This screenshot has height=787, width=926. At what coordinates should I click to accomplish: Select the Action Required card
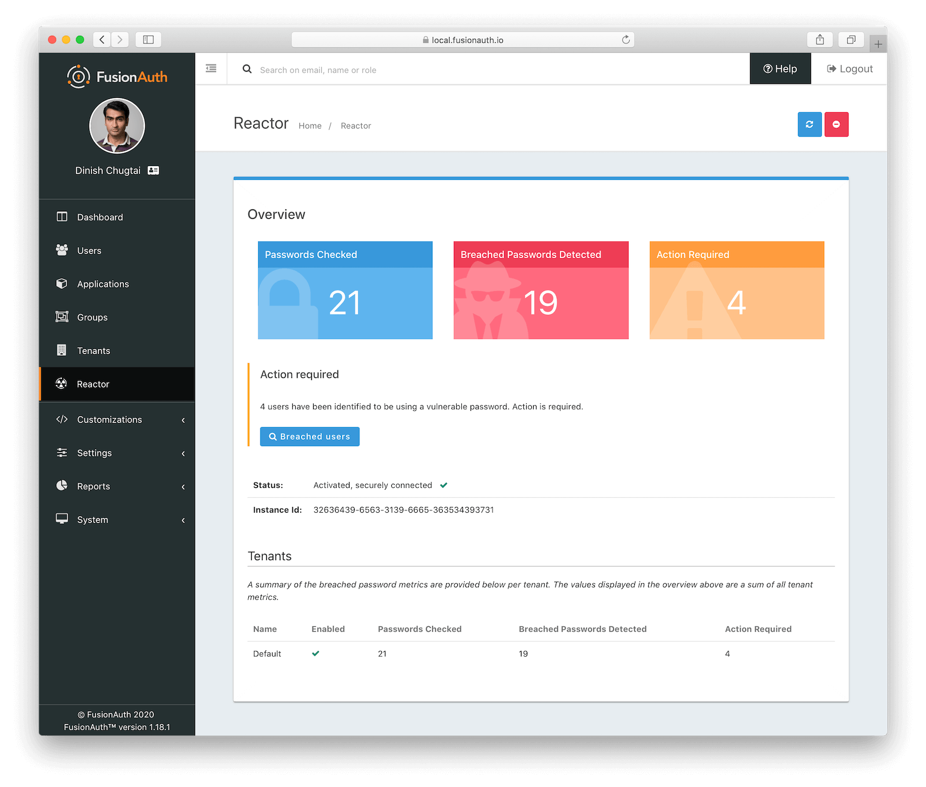pos(737,290)
